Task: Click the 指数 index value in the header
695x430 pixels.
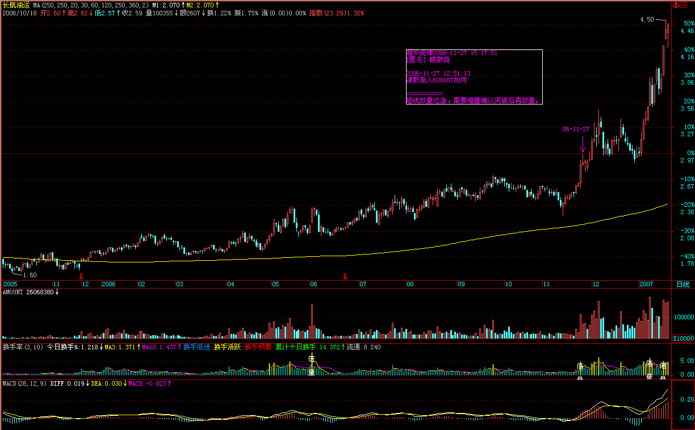Action: pyautogui.click(x=316, y=12)
